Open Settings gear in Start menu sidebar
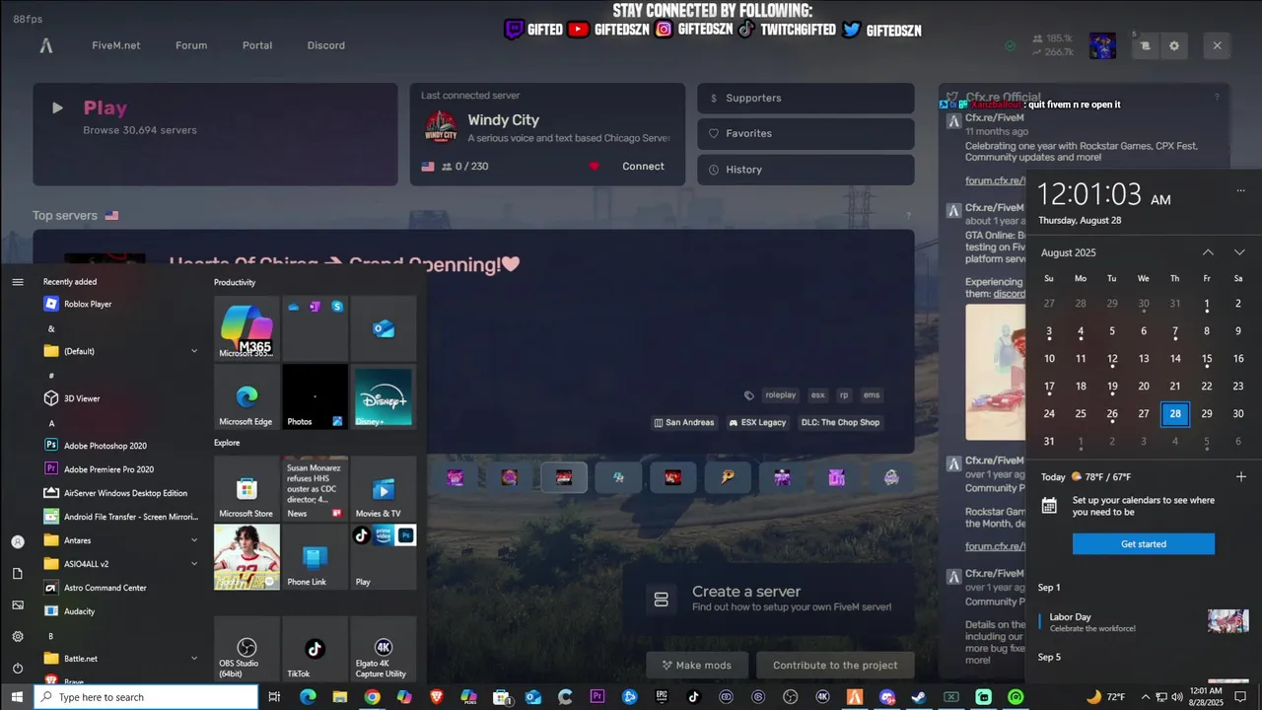Image resolution: width=1262 pixels, height=710 pixels. 18,636
